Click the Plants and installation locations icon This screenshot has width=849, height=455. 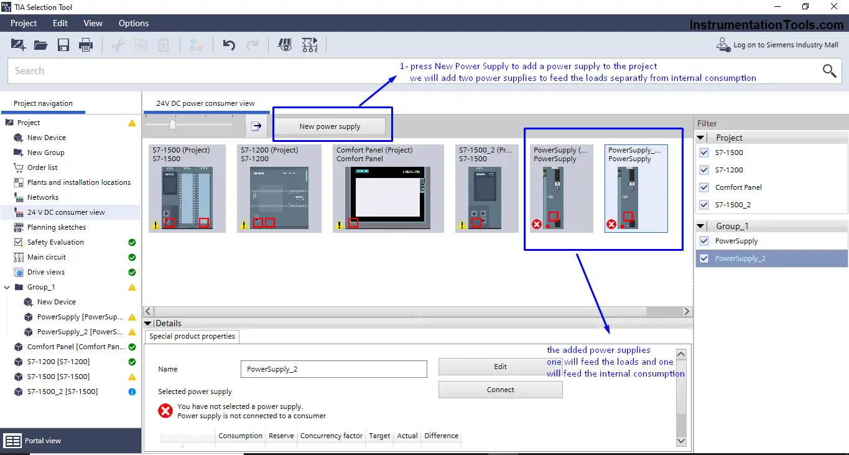(x=19, y=182)
